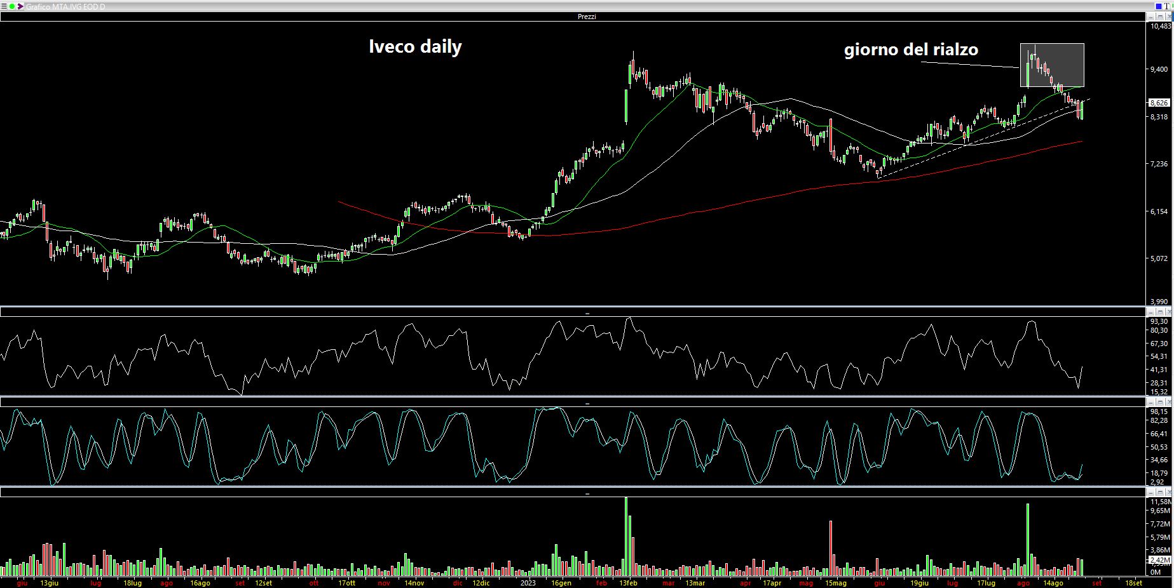Minimize the Prezzi price panel
1174x588 pixels.
click(x=1150, y=17)
